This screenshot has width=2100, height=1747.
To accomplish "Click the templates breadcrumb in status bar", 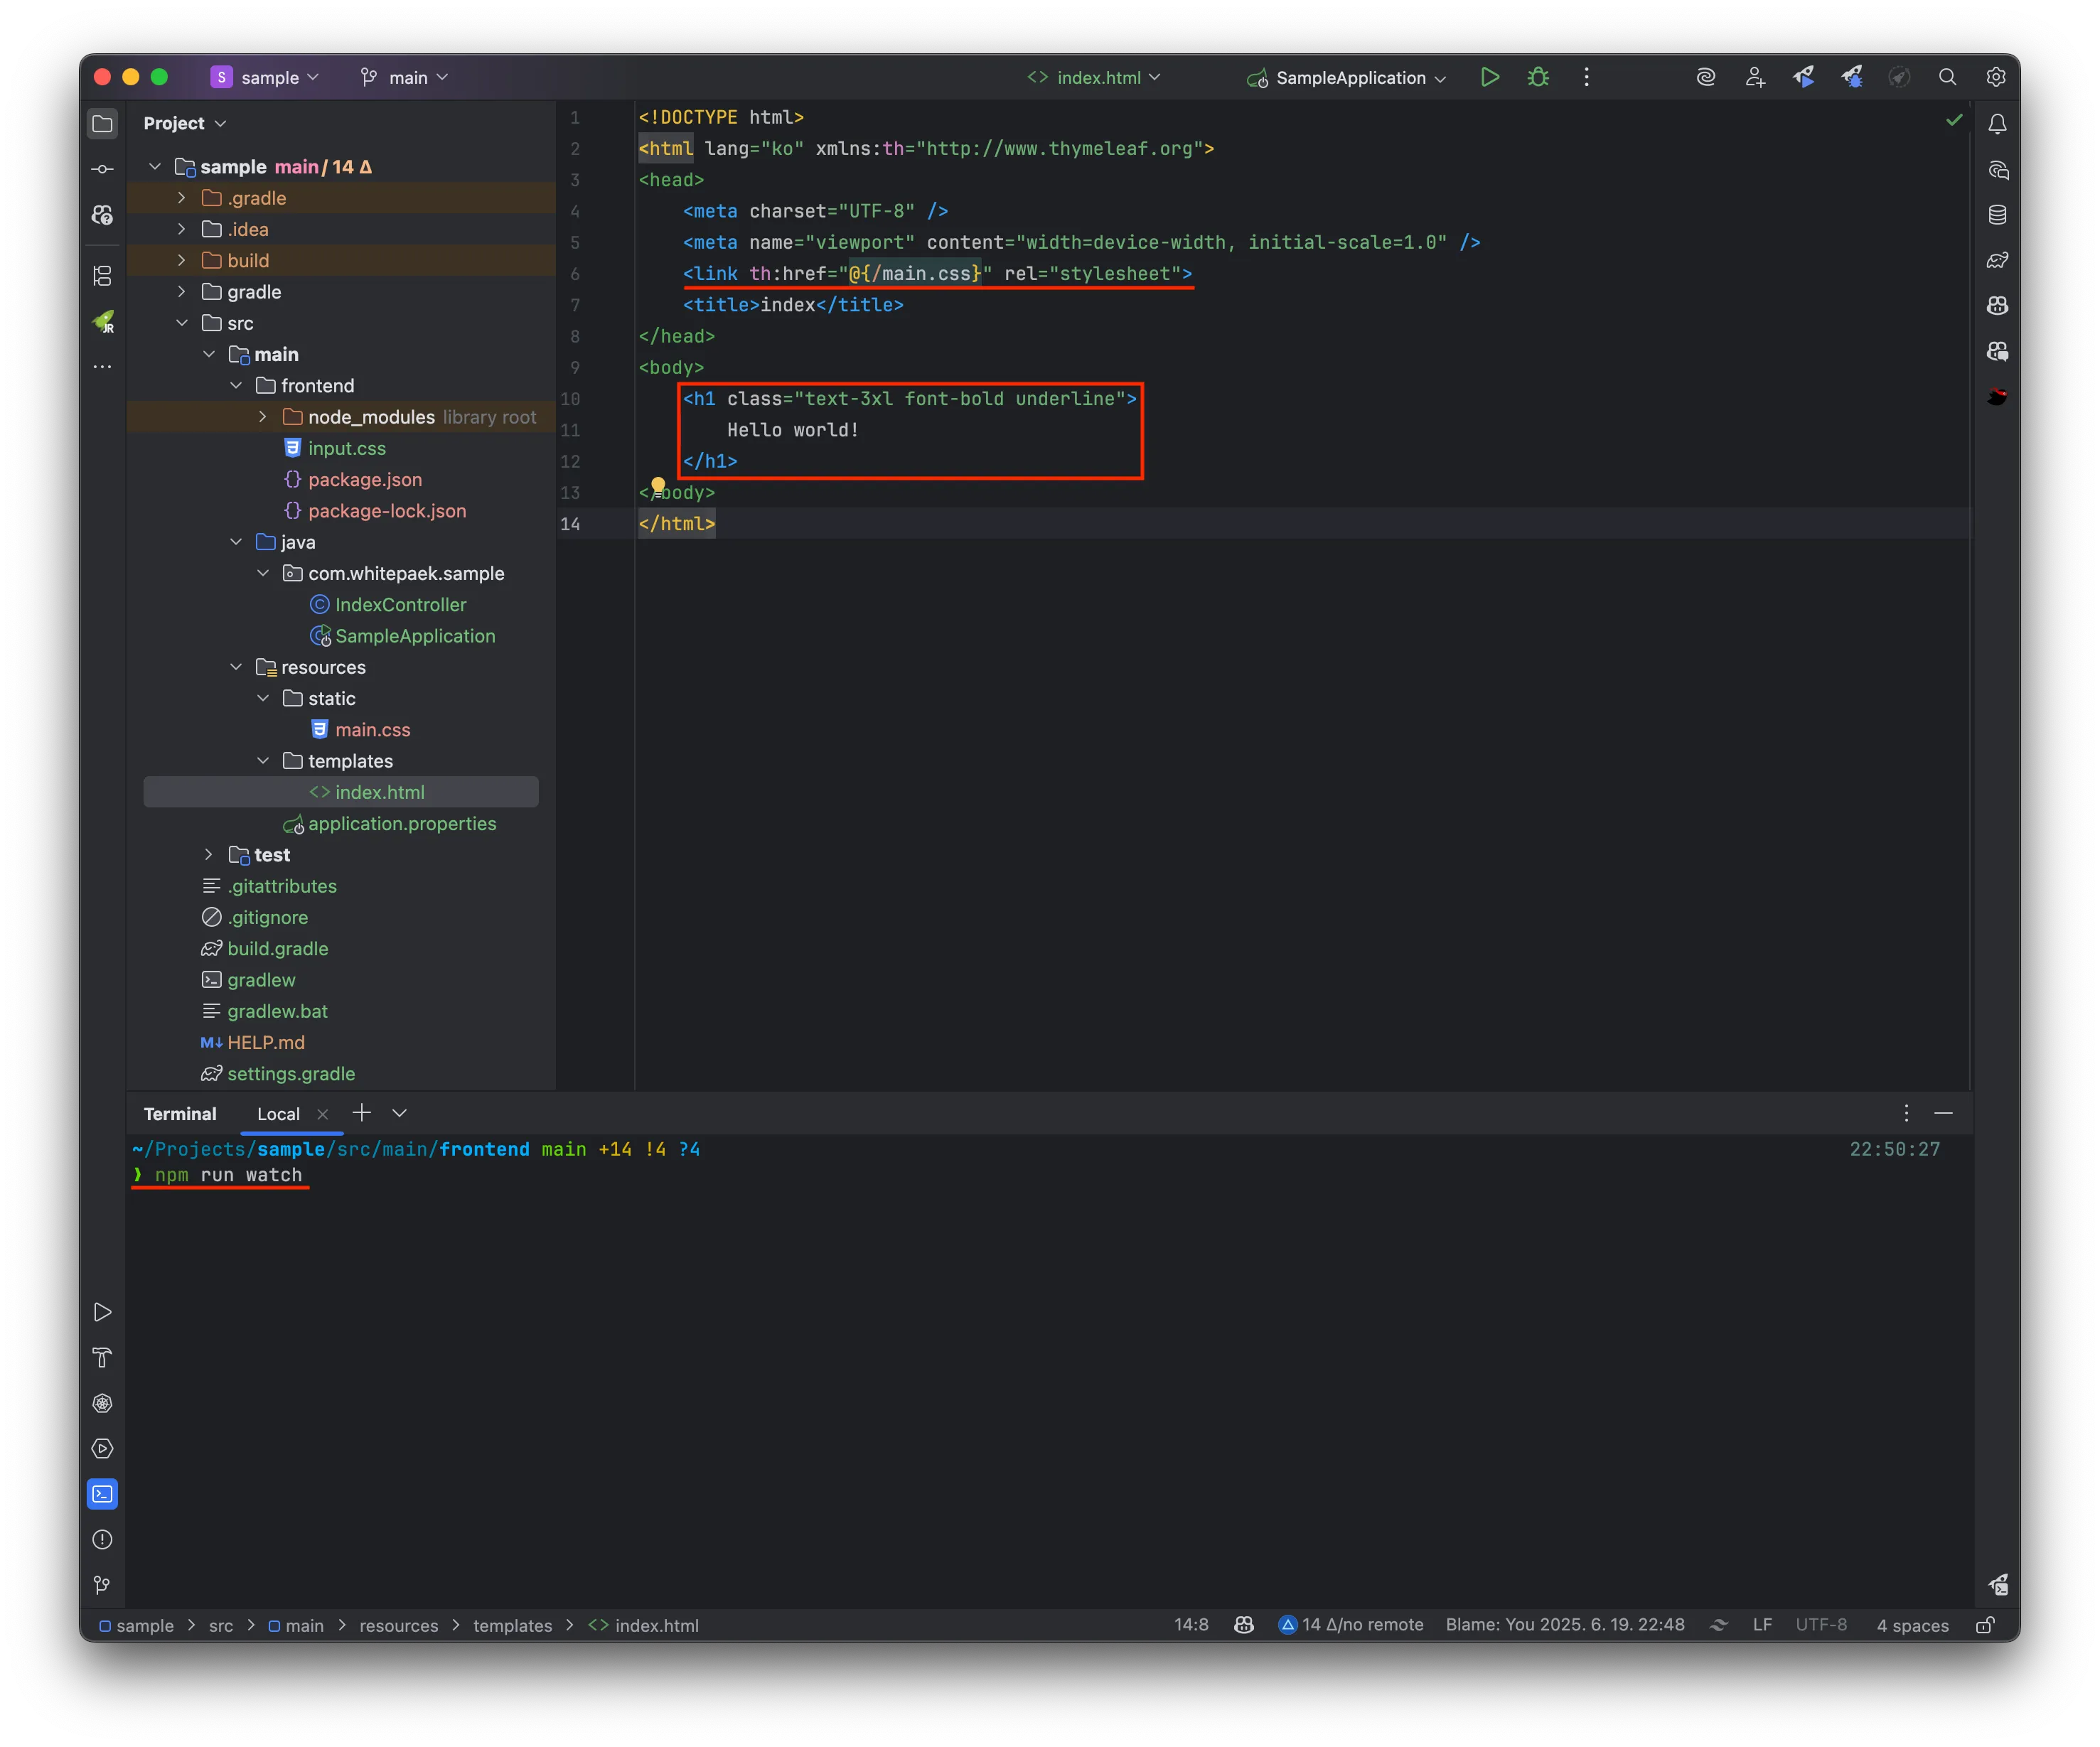I will pos(512,1625).
